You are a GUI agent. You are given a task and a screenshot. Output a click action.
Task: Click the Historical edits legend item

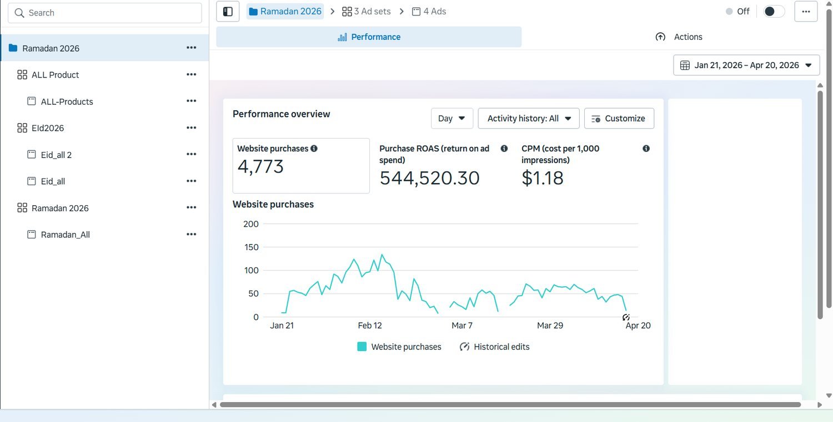tap(494, 347)
